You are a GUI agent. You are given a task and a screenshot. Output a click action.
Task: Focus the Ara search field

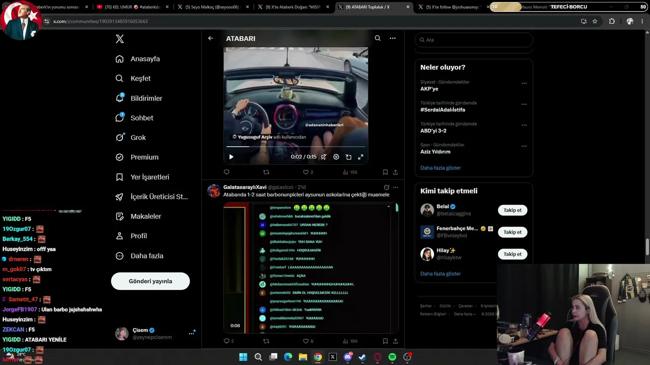[x=474, y=40]
